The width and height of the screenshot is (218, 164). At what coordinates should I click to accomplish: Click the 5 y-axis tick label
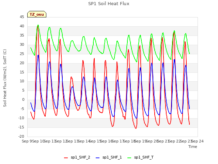[23, 91]
